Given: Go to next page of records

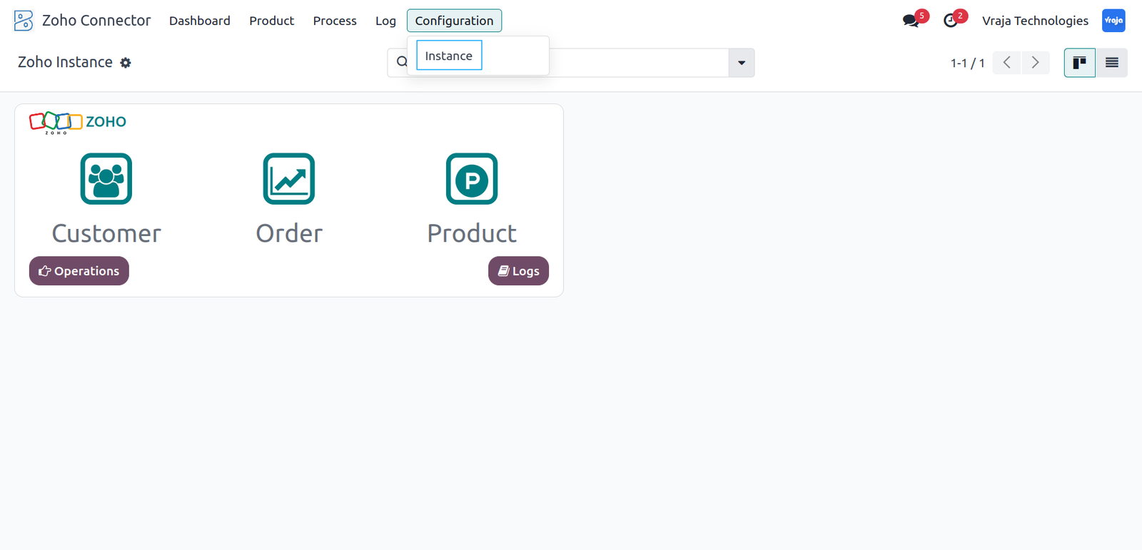Looking at the screenshot, I should tap(1036, 63).
